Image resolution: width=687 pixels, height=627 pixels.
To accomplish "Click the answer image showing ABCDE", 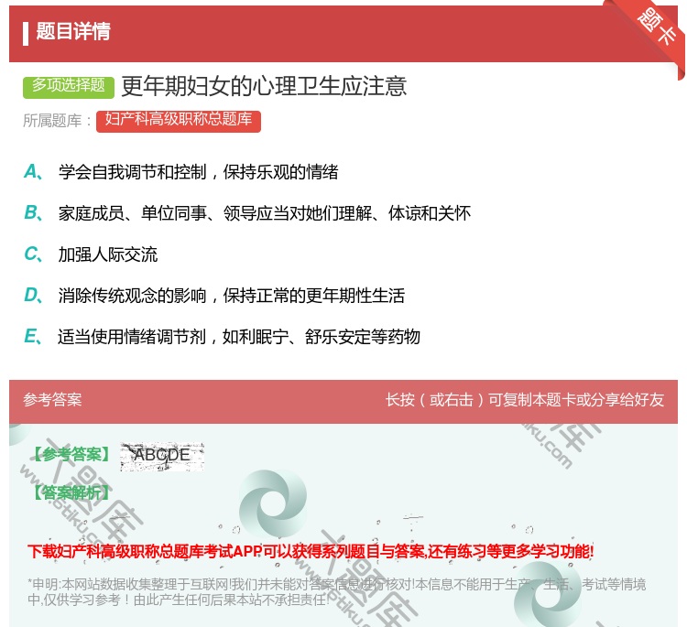I will pyautogui.click(x=162, y=457).
